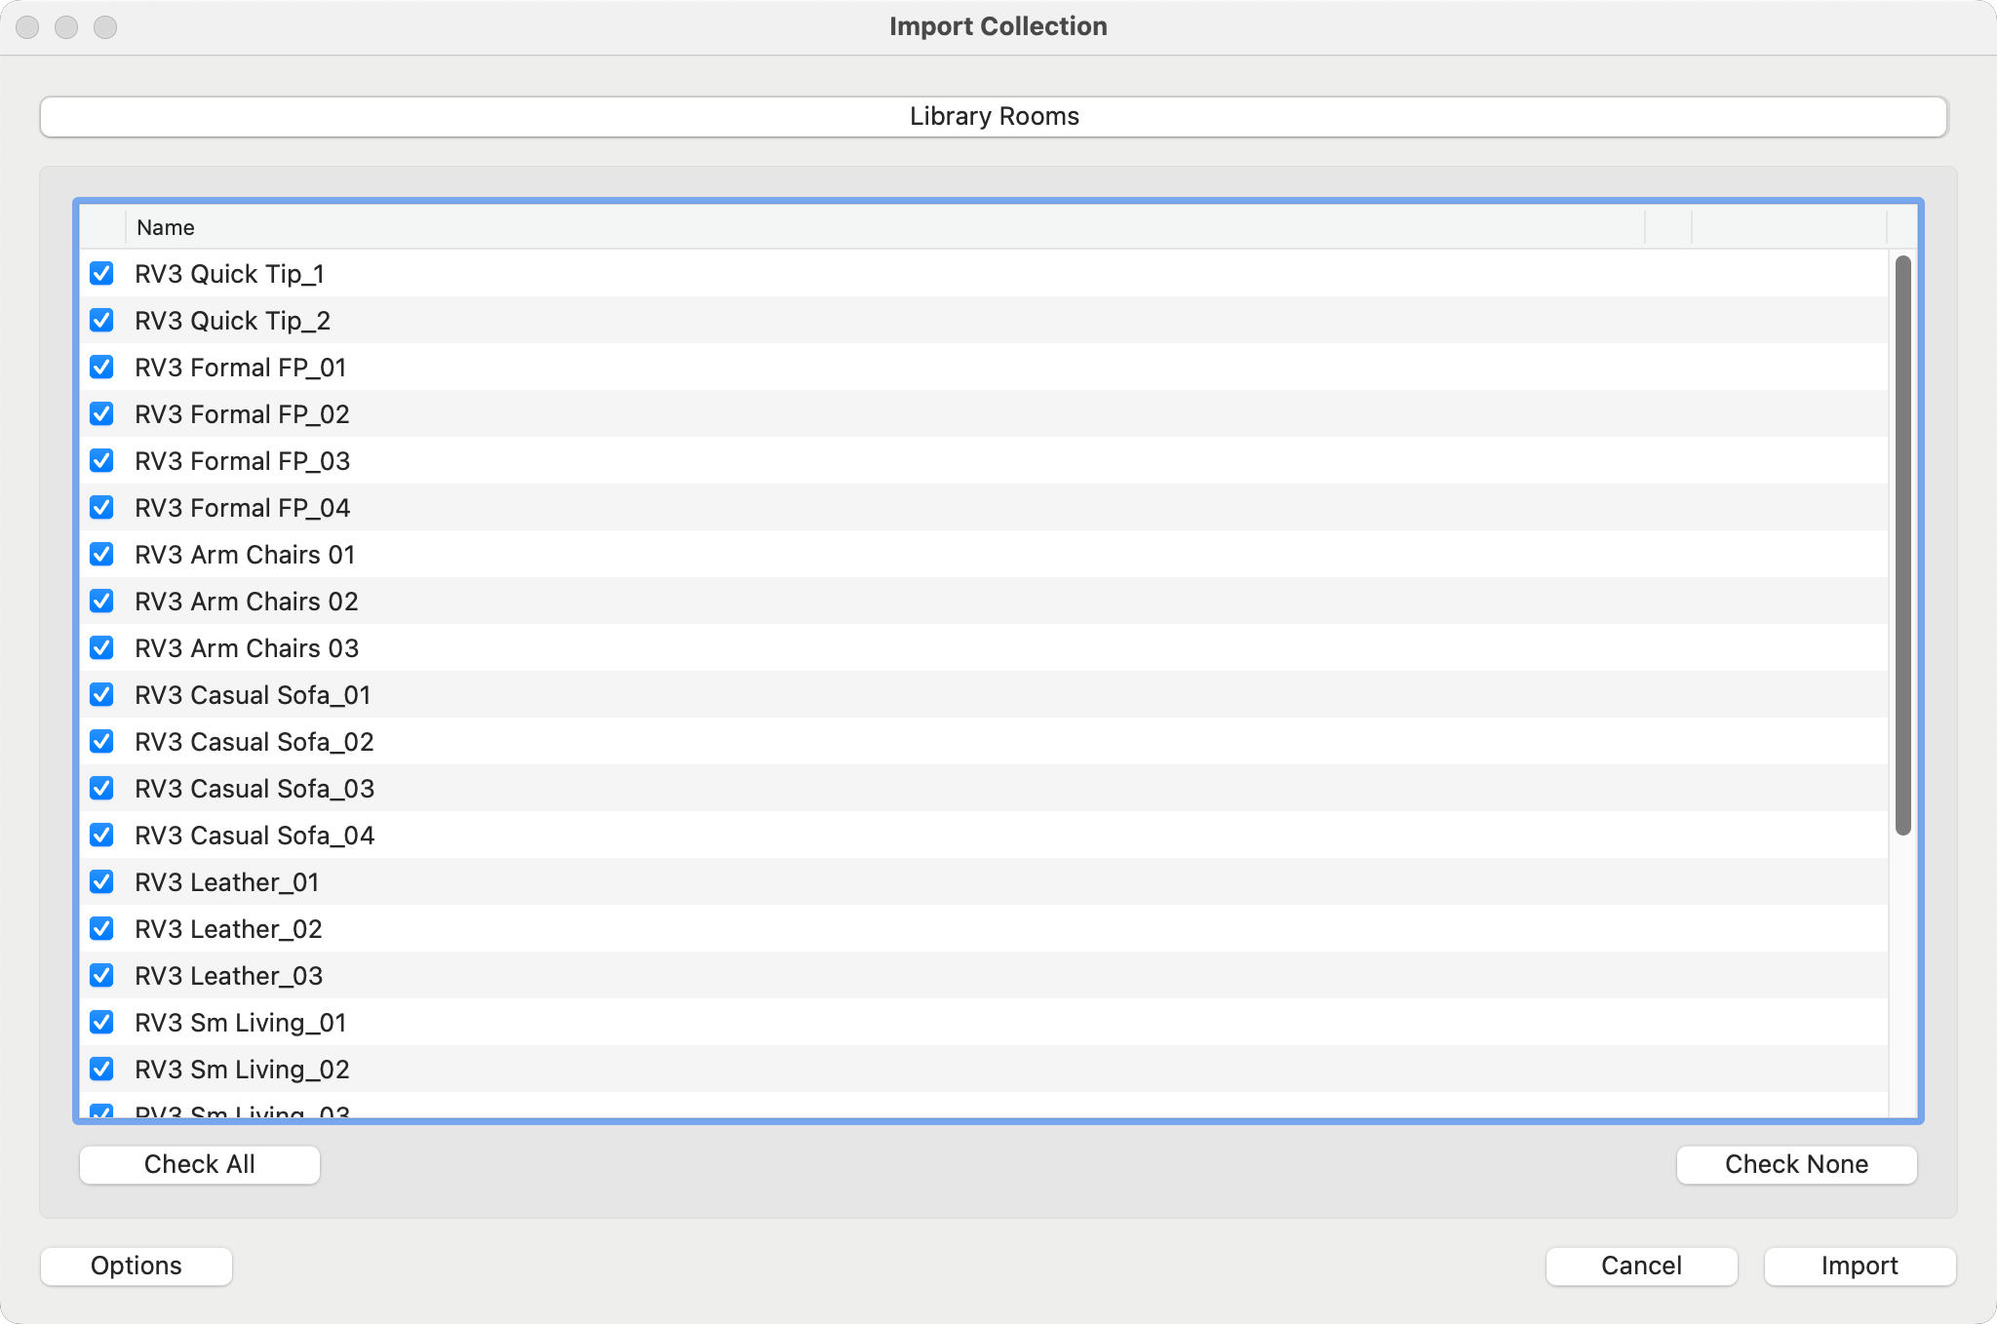The width and height of the screenshot is (1997, 1324).
Task: Click the vertical scrollbar thumb
Action: point(1902,546)
